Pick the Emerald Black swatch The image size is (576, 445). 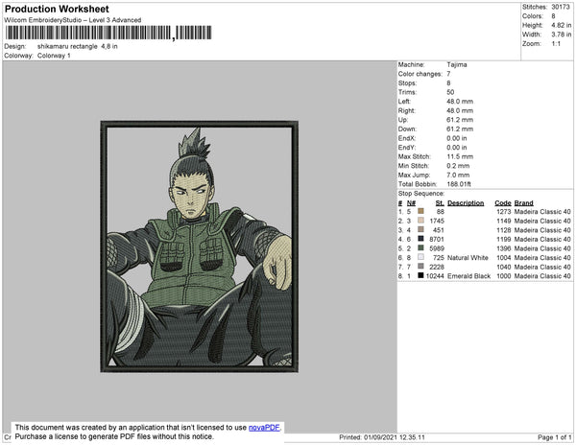pos(420,275)
